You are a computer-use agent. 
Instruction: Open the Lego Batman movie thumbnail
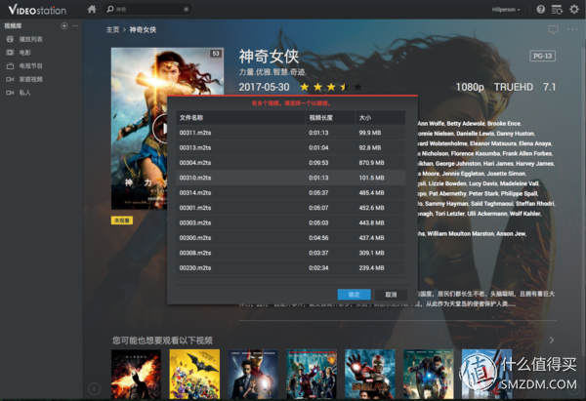click(194, 374)
